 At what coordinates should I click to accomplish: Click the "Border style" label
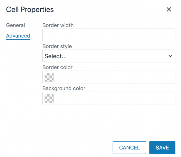[57, 46]
